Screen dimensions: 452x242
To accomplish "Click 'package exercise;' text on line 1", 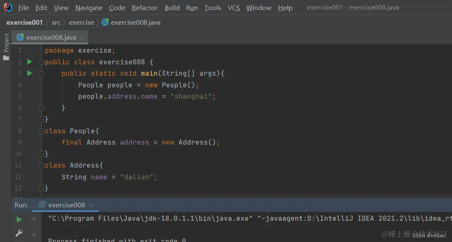I will pos(80,51).
